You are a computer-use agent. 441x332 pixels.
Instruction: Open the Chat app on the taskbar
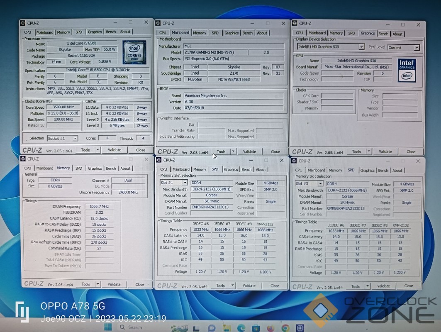point(212,328)
